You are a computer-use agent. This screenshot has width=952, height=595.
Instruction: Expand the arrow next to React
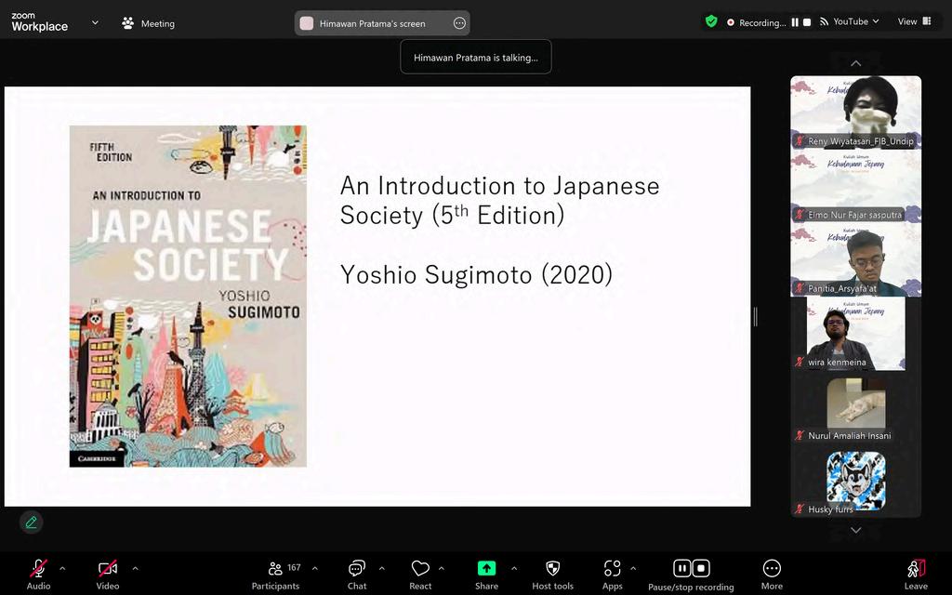pyautogui.click(x=442, y=569)
